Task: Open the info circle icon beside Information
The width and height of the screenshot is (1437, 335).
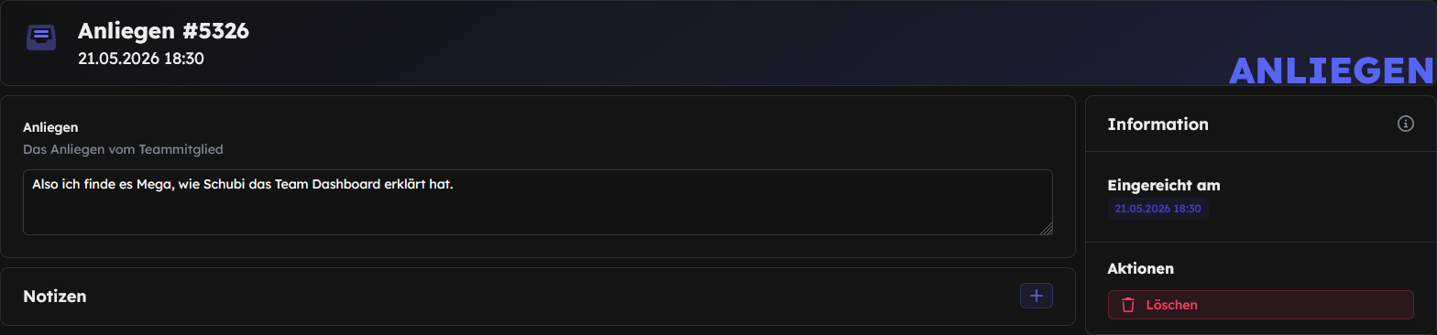Action: pyautogui.click(x=1405, y=124)
